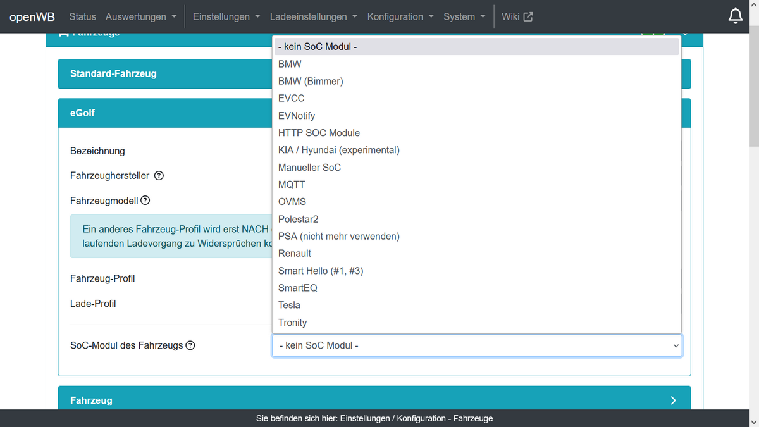Pick KIA / Hyundai (experimental) option
This screenshot has height=427, width=759.
(476, 150)
